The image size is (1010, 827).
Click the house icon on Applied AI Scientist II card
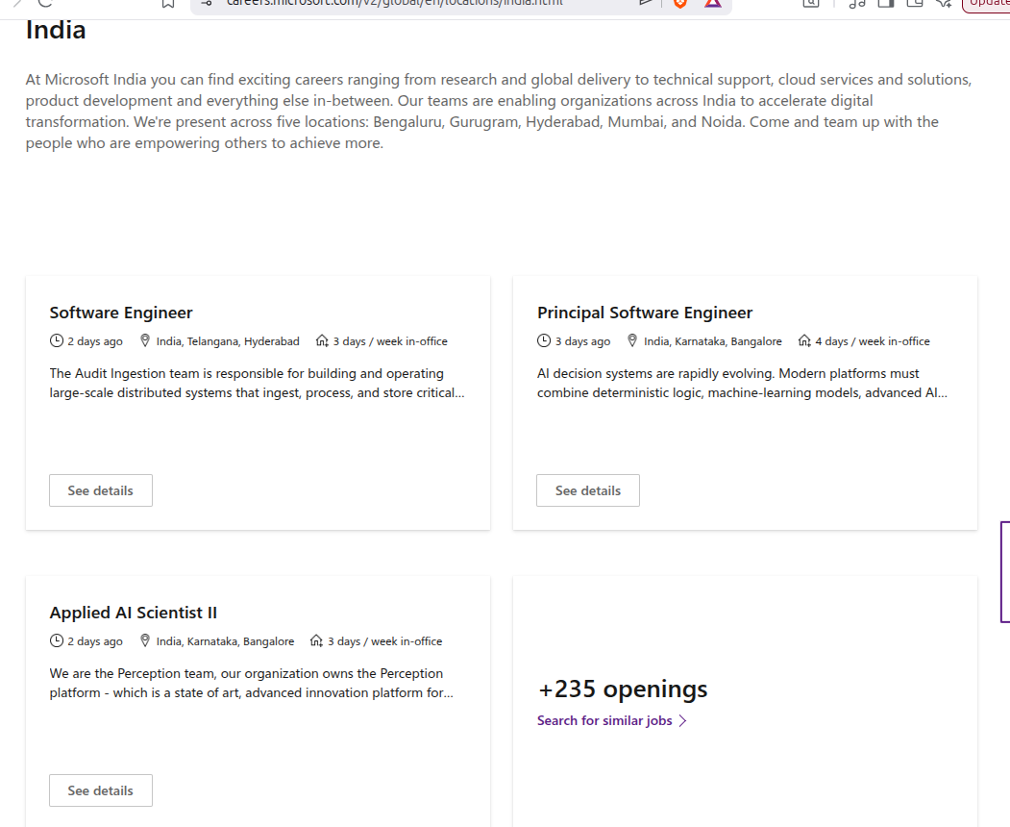316,640
